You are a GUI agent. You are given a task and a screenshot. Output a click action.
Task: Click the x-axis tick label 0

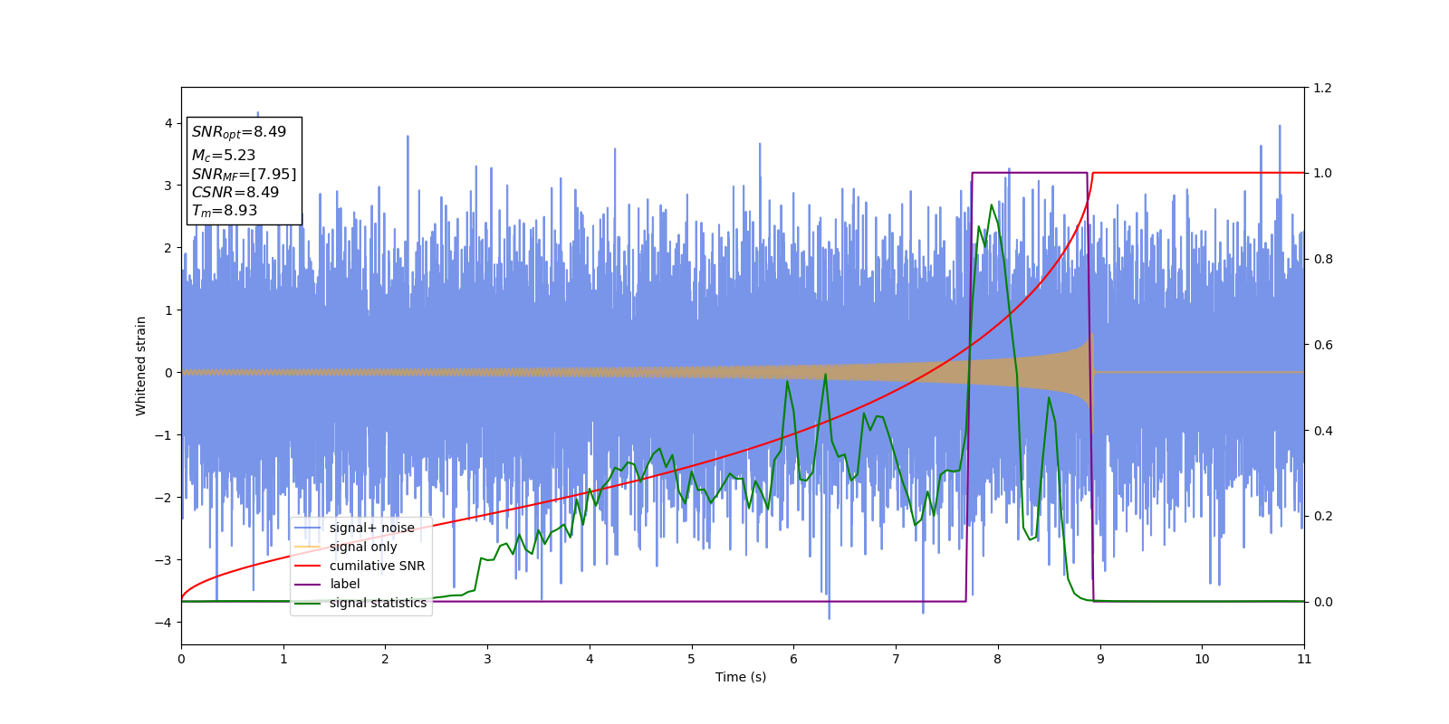[x=181, y=659]
